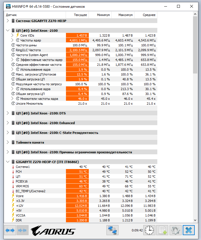Click the thermometer icon beside VRM MOS
This screenshot has height=240, width=201.
[13, 186]
